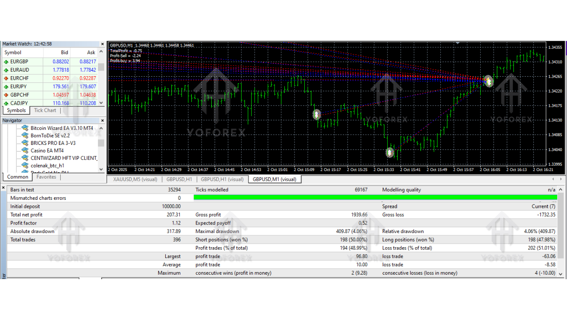The image size is (567, 319).
Task: Select the BRICKS PRO EA 3-V3 robot icon
Action: coord(24,143)
